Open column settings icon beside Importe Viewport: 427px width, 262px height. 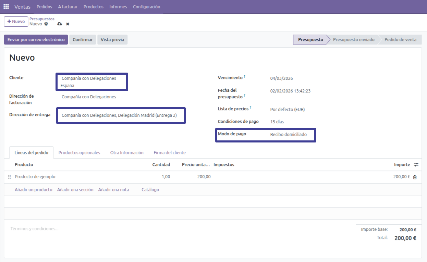pyautogui.click(x=416, y=165)
